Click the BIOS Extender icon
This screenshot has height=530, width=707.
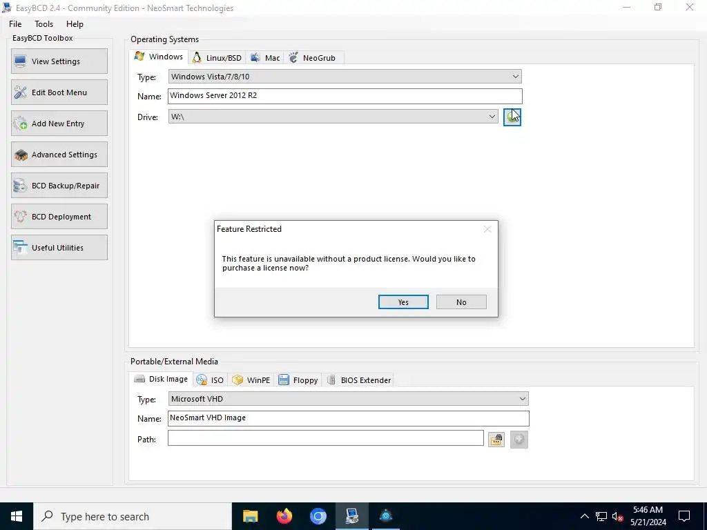pos(331,380)
